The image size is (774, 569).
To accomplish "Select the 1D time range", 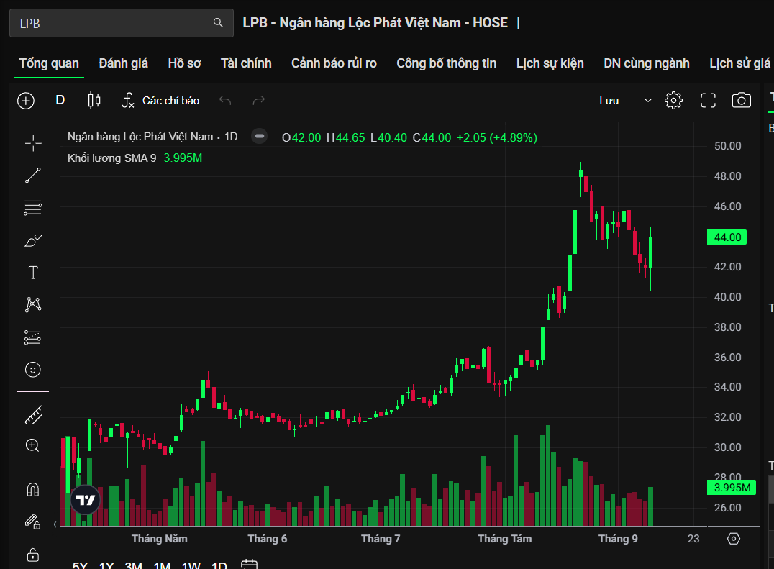I will tap(219, 565).
